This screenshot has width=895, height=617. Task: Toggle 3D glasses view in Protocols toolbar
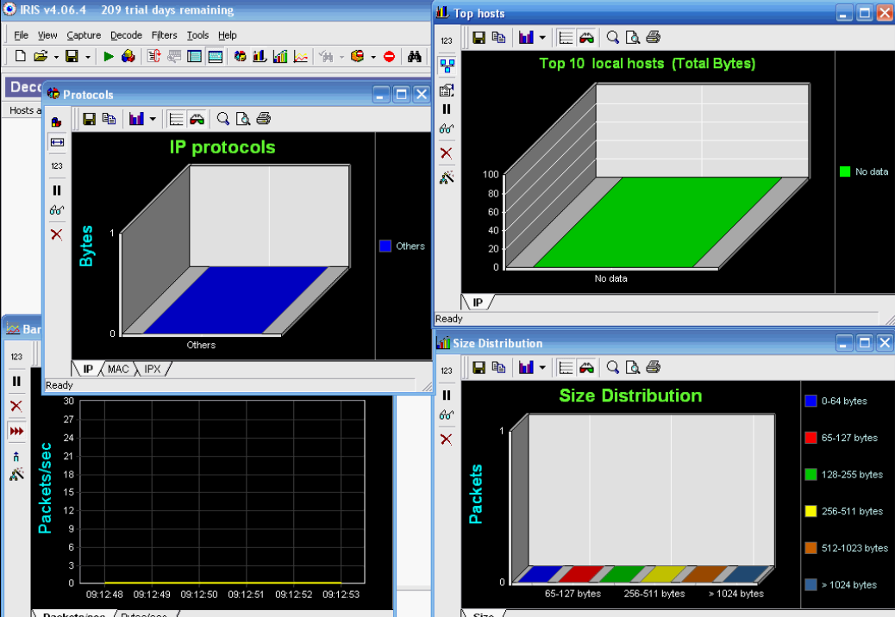coord(197,119)
